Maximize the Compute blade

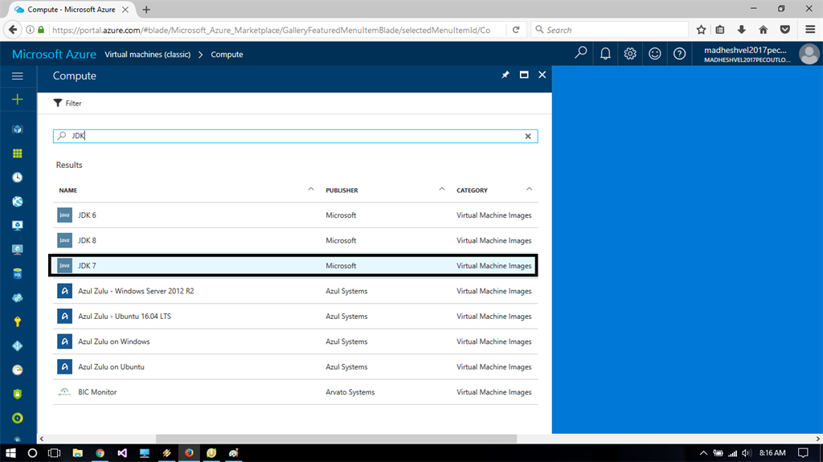pyautogui.click(x=524, y=75)
